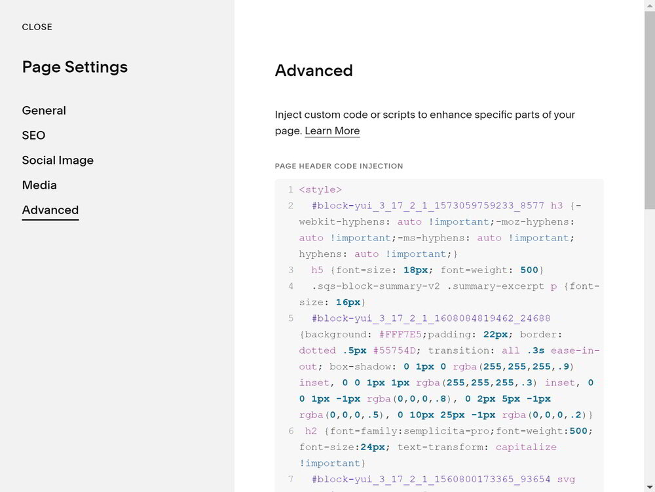Open the General settings tab
The image size is (655, 492).
(x=44, y=111)
